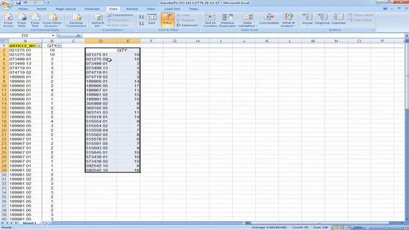Select column D header

[101, 41]
